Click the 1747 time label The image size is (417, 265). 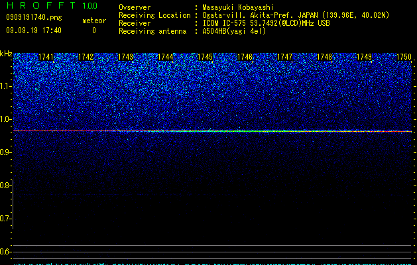[285, 57]
